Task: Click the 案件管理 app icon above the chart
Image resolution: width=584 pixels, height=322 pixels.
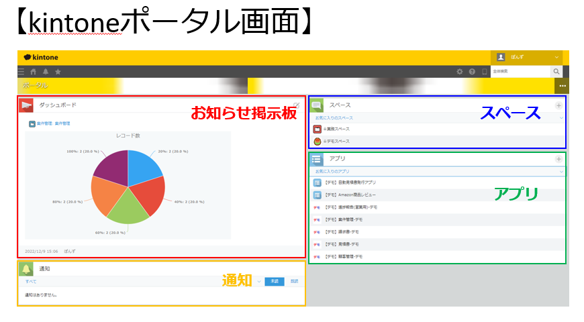Action: [32, 123]
